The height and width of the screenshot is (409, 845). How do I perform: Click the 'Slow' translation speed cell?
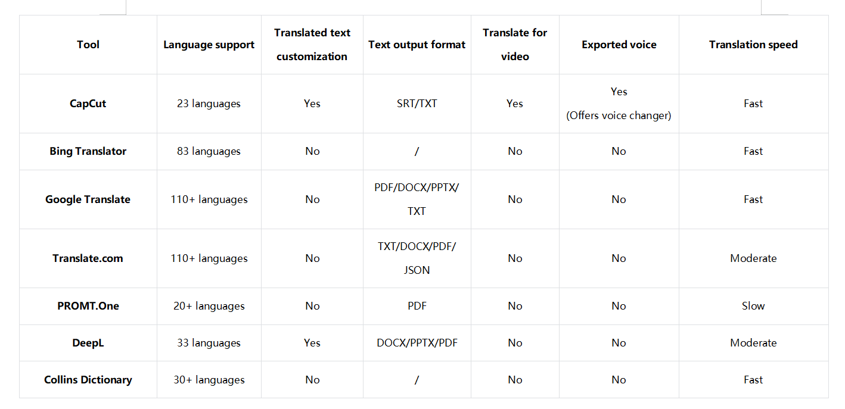tap(753, 306)
